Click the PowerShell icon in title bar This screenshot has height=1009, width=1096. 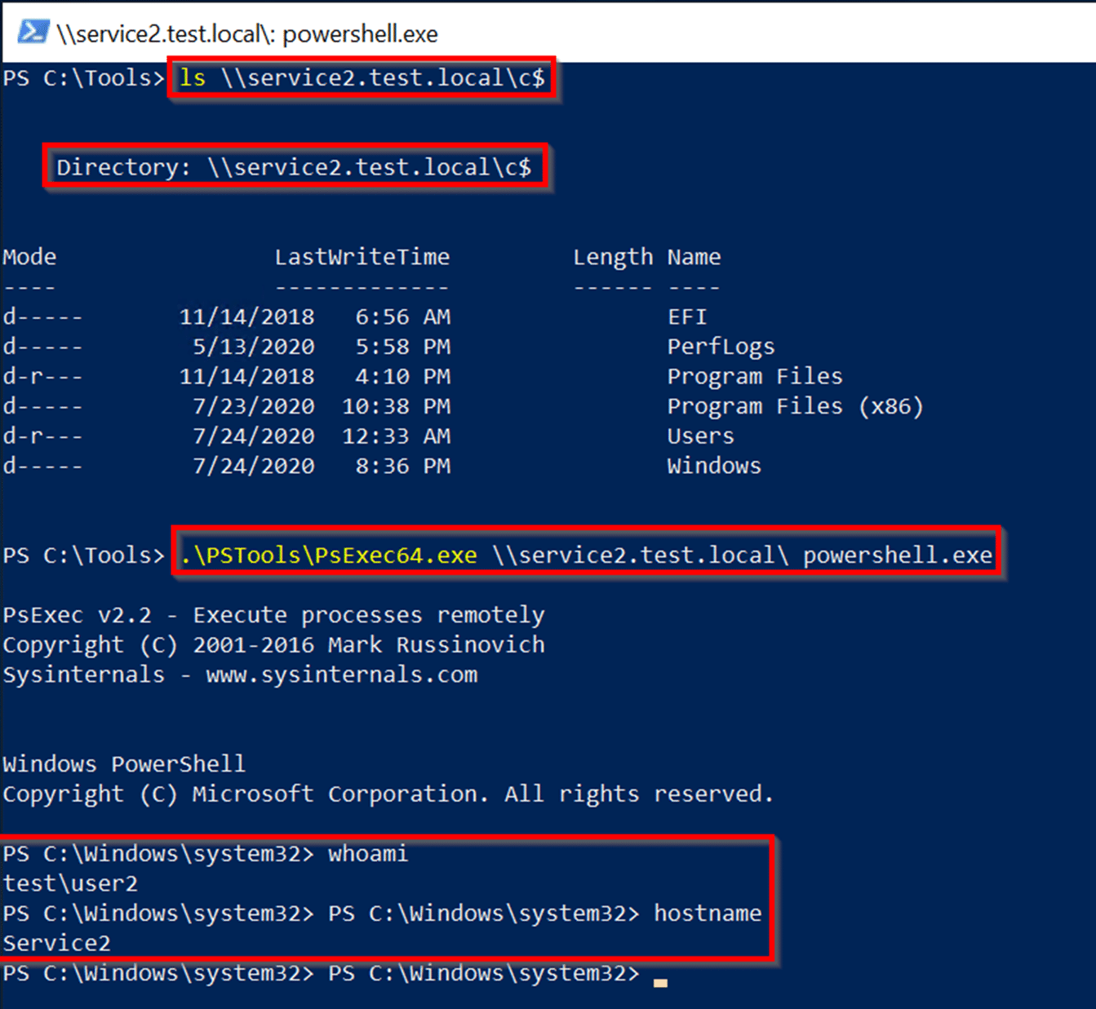(x=33, y=32)
